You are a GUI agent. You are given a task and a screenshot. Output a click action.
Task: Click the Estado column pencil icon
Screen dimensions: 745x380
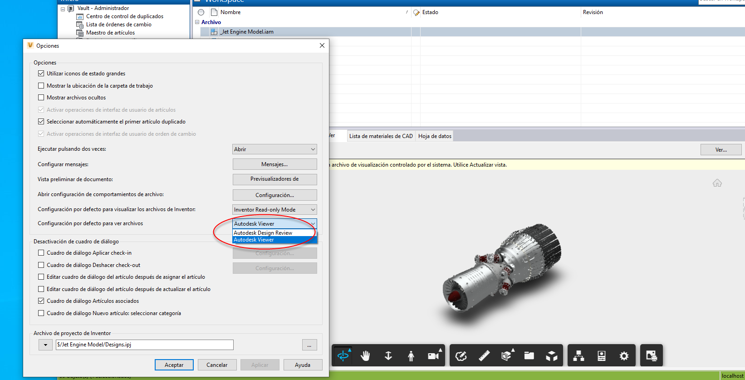pos(417,13)
